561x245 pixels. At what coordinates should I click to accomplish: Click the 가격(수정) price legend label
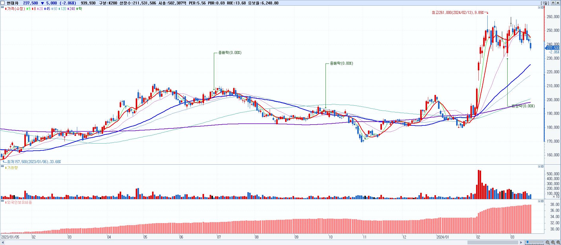coord(16,9)
